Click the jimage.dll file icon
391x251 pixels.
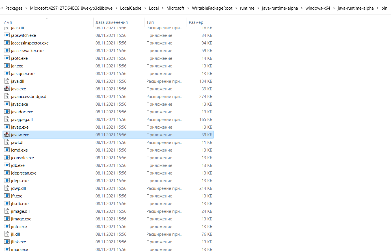7,211
